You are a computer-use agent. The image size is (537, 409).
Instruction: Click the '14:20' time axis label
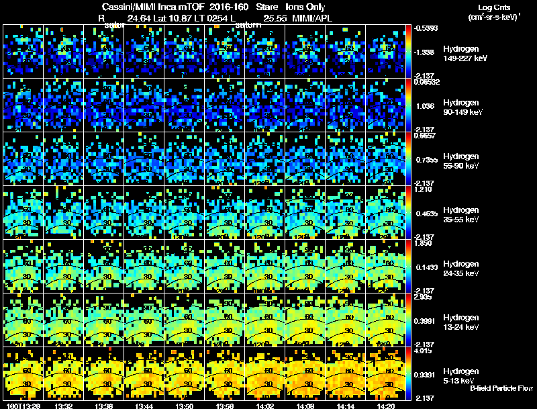point(385,406)
